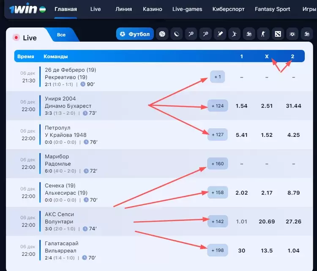Select the handball player icon

[235, 34]
